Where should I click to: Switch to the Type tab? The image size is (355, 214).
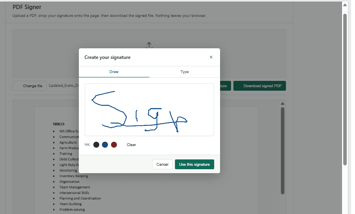(x=184, y=71)
